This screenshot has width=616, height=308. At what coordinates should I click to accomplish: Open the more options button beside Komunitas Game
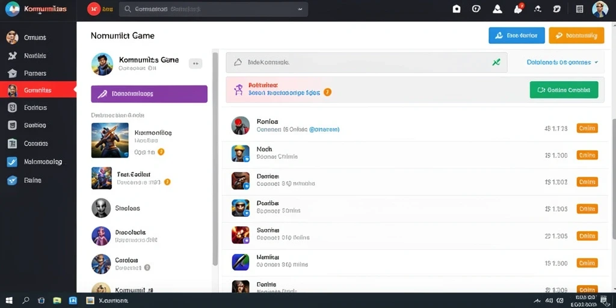(196, 63)
